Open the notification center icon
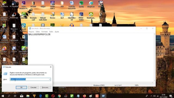Image resolution: width=174 pixels, height=98 pixels. [171, 96]
